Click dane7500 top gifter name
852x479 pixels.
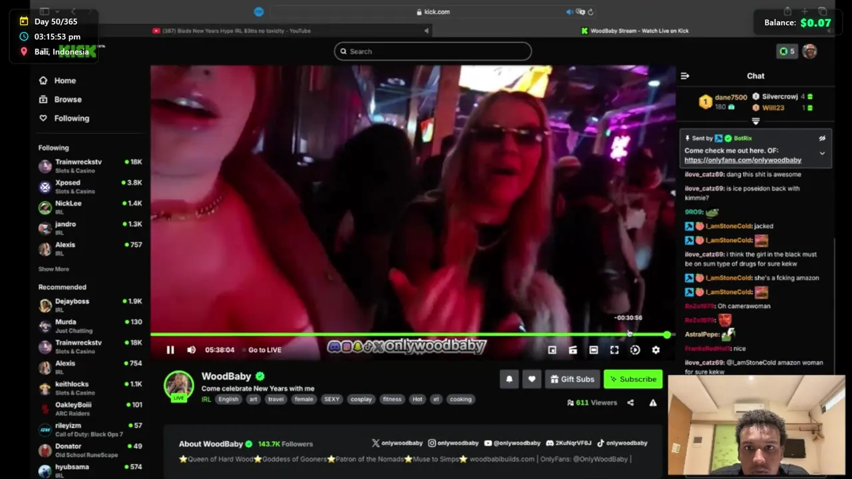[x=731, y=98]
